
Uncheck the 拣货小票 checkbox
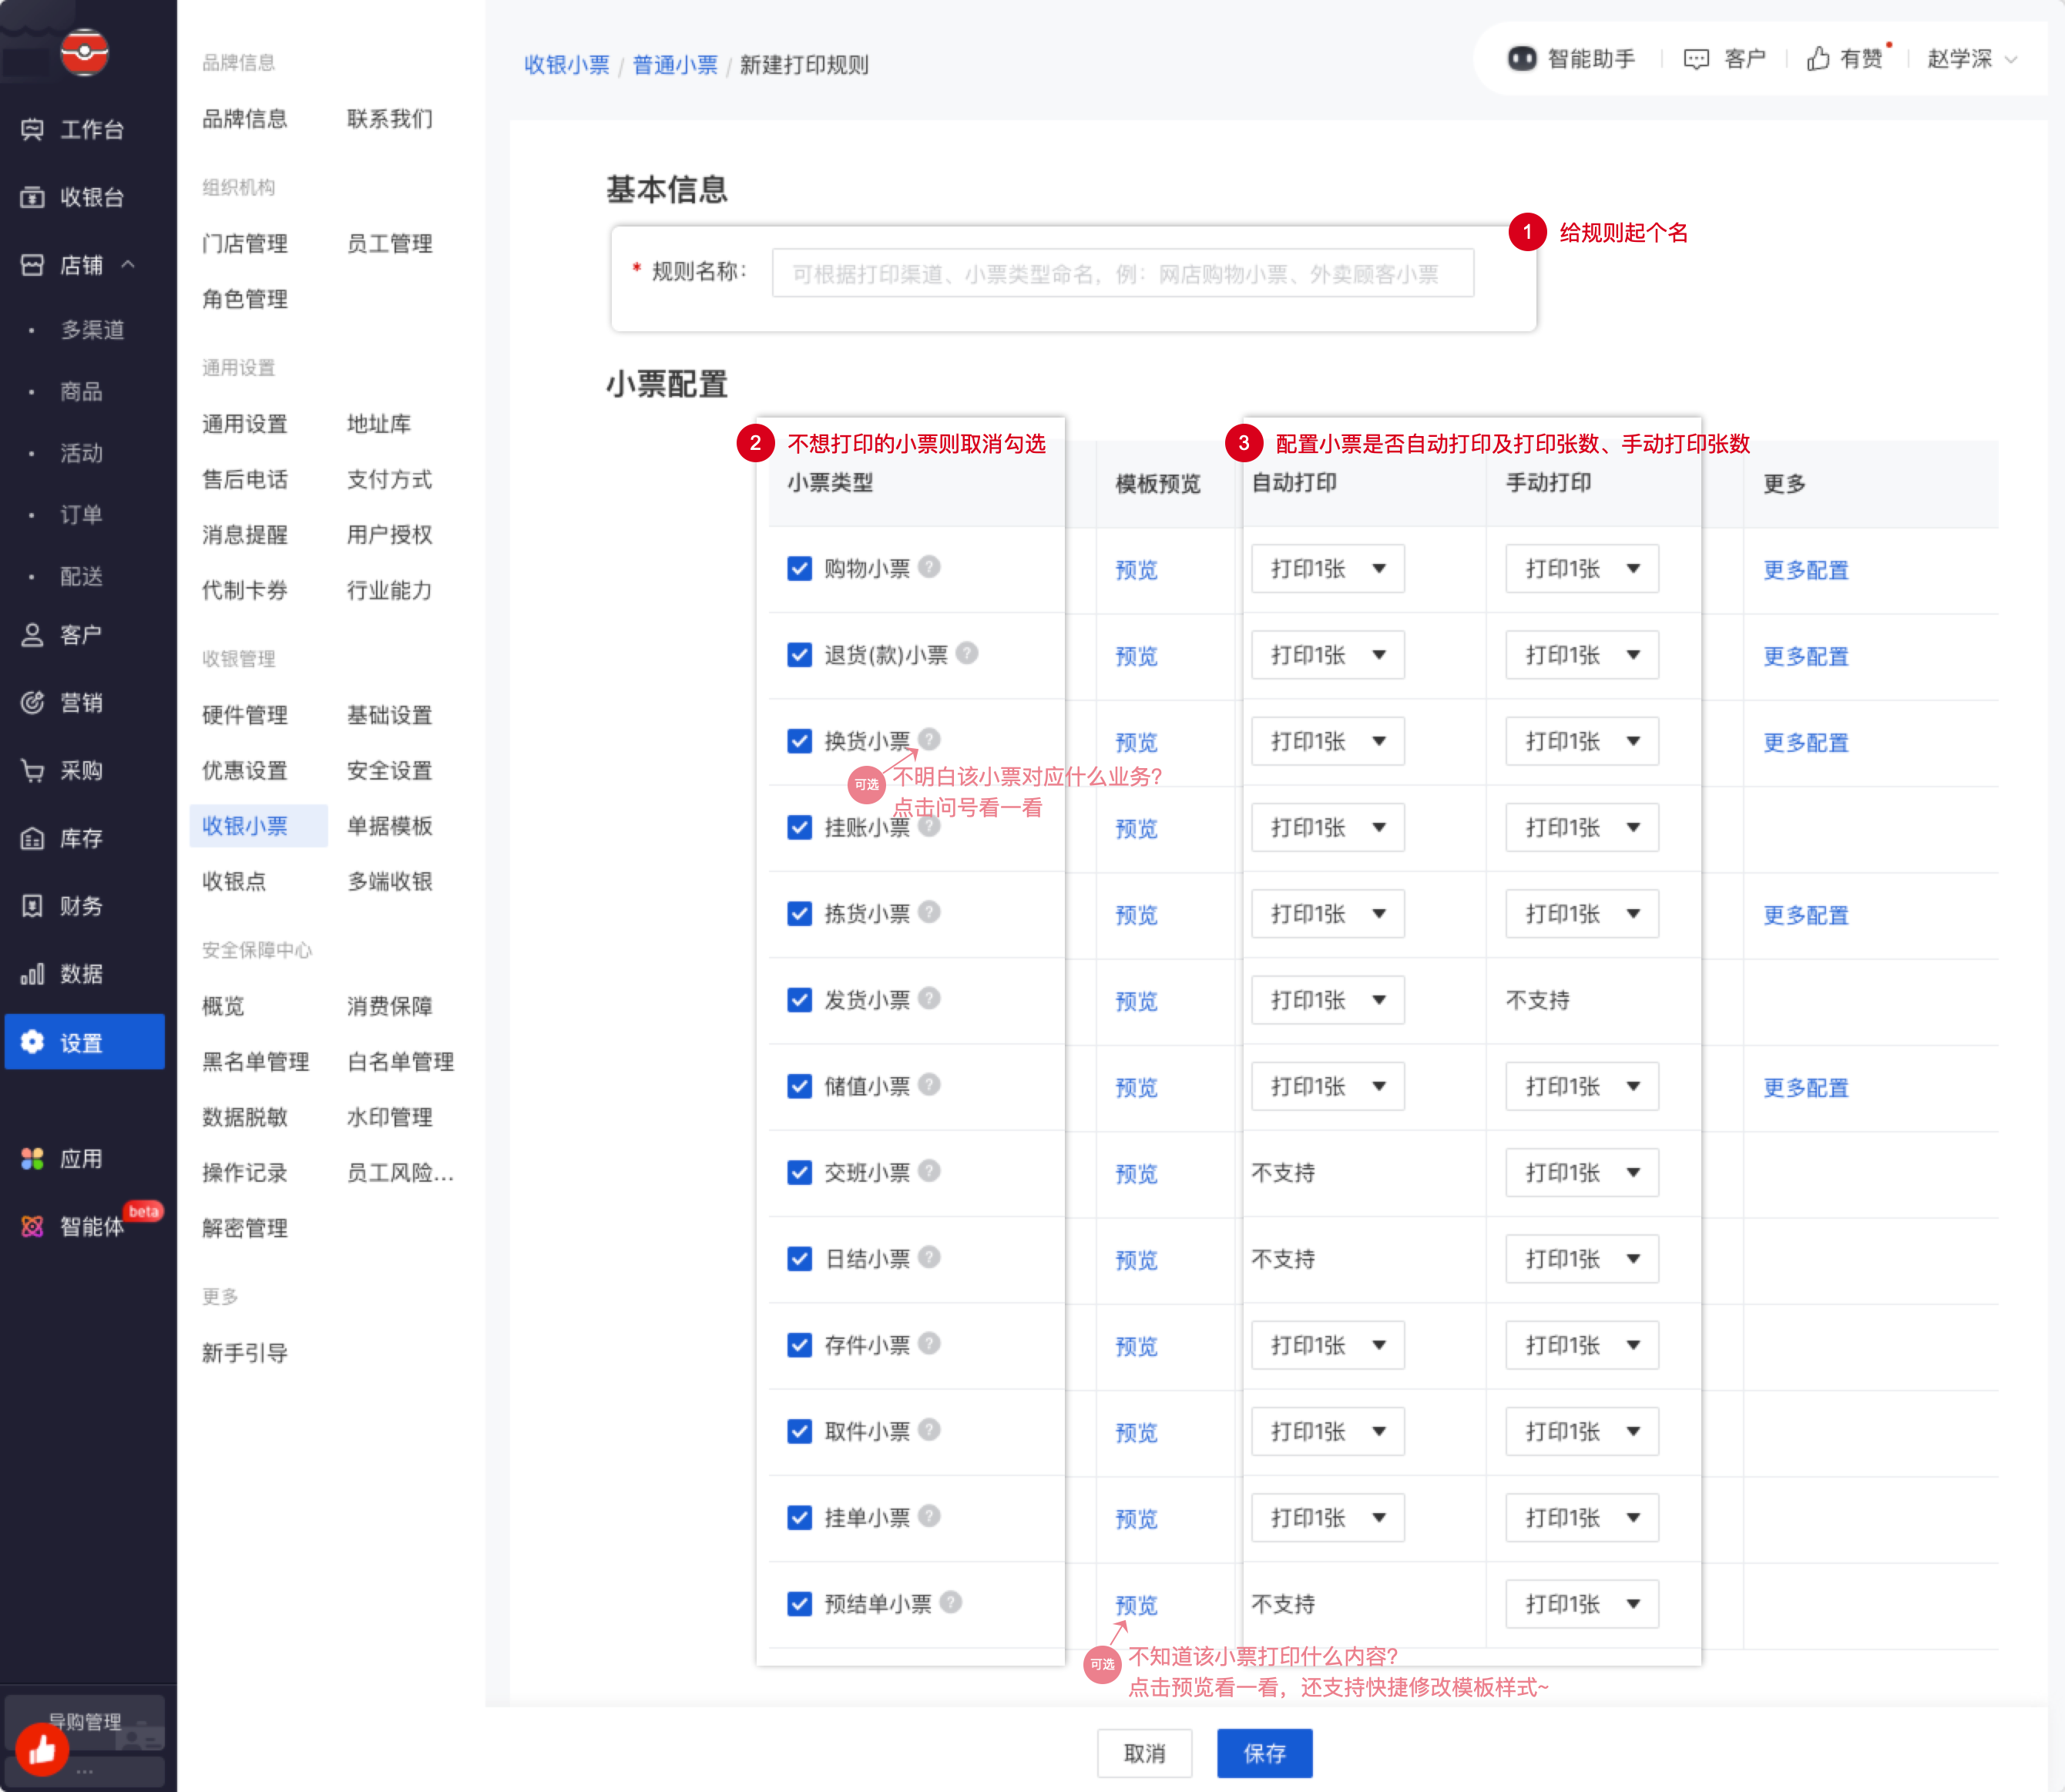799,914
